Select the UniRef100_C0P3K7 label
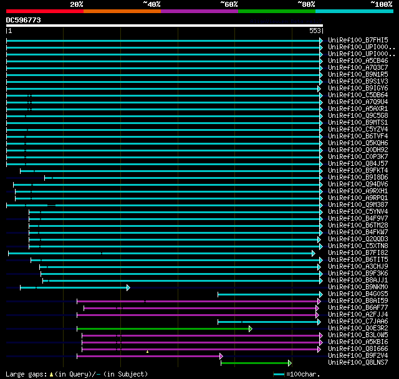Screen dimensions: 399x379 point(358,157)
